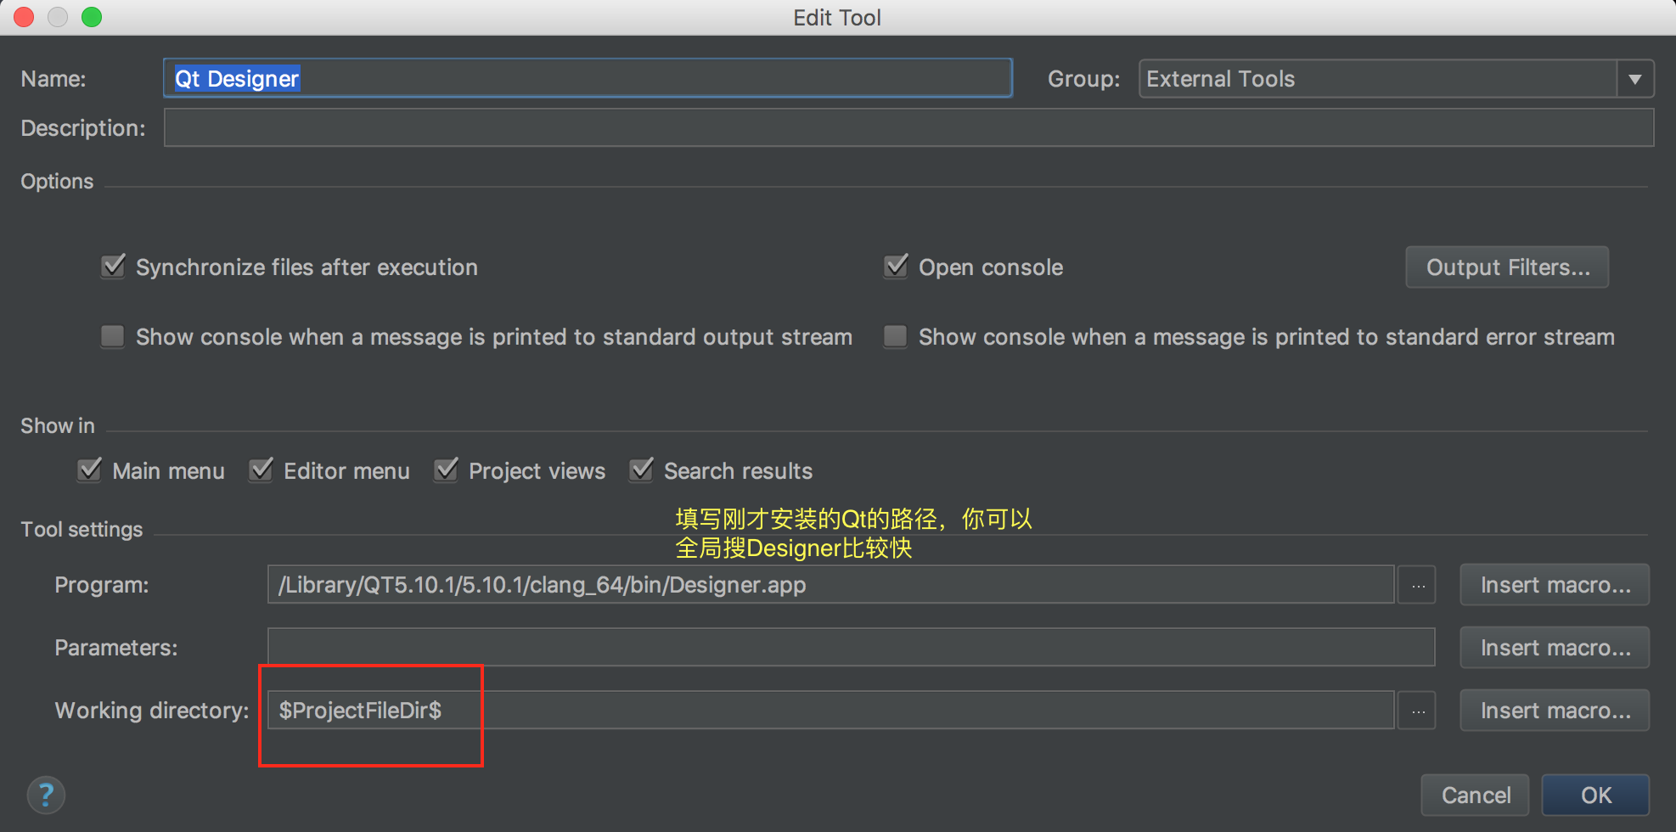Image resolution: width=1676 pixels, height=832 pixels.
Task: Open the Group dropdown arrow
Action: pos(1635,79)
